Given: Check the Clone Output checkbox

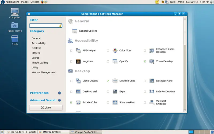Looking at the screenshot, I should pyautogui.click(x=71, y=81).
